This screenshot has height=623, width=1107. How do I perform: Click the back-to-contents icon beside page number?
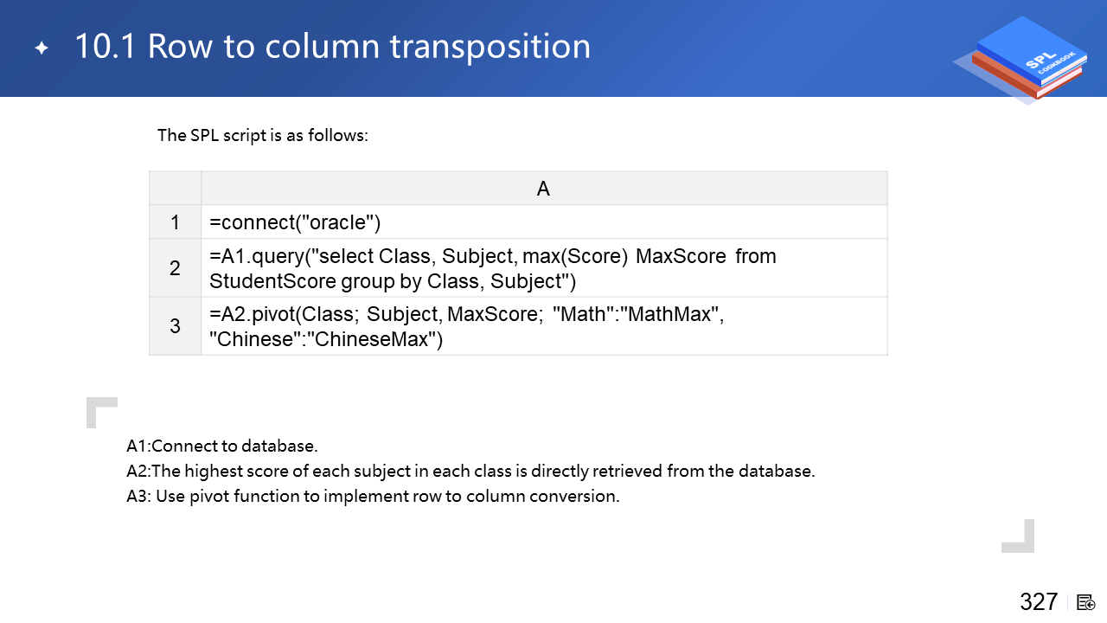pyautogui.click(x=1086, y=602)
